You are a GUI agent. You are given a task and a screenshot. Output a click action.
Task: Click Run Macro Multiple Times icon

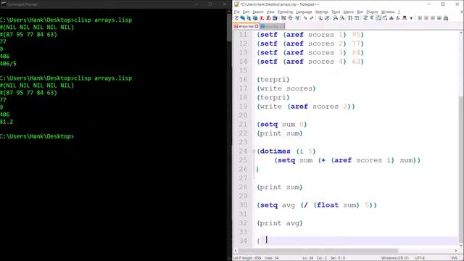point(439,18)
